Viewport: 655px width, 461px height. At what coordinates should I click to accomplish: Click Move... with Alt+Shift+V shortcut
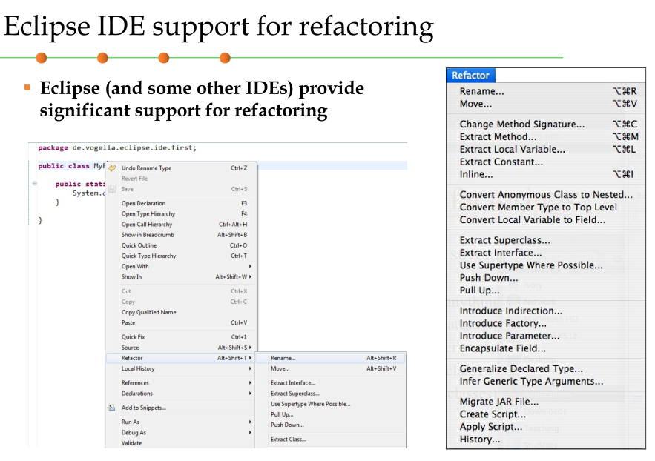click(331, 369)
